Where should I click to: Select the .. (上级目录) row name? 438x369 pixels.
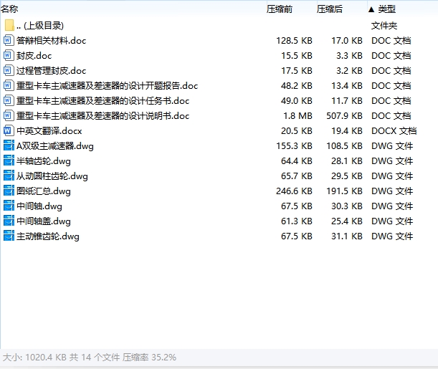40,25
